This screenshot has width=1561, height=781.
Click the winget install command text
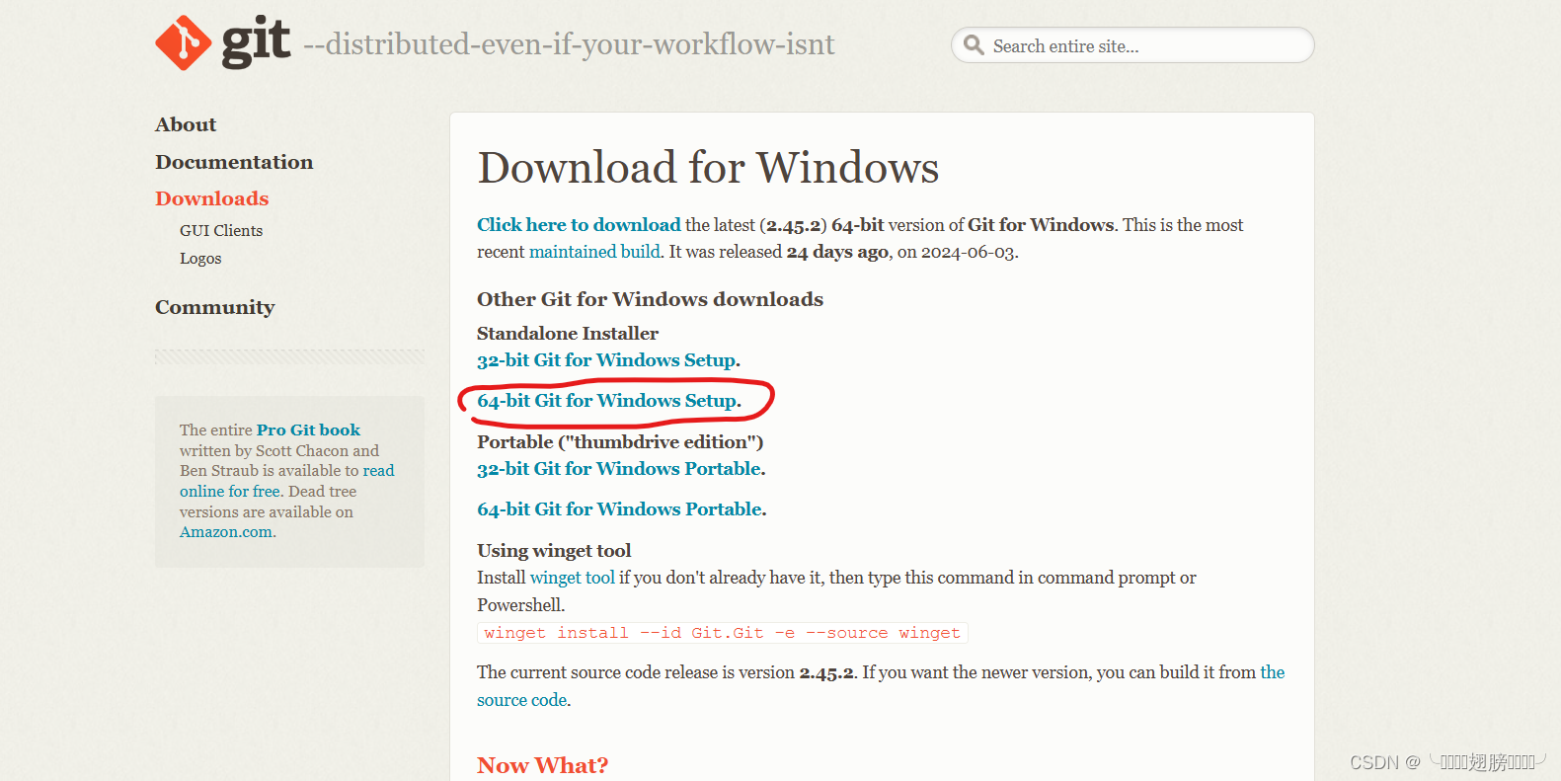722,633
